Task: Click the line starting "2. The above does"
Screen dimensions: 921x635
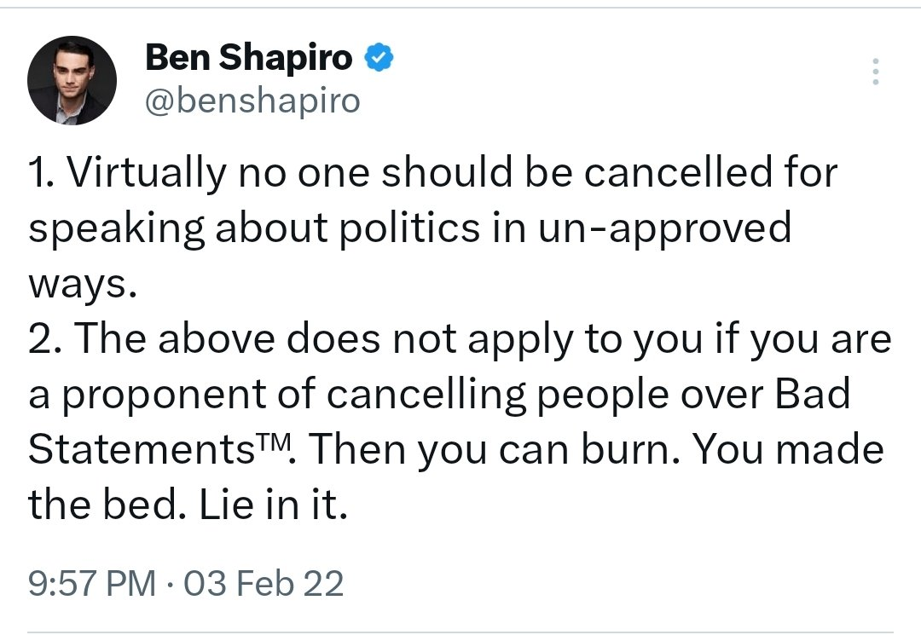Action: [x=460, y=339]
